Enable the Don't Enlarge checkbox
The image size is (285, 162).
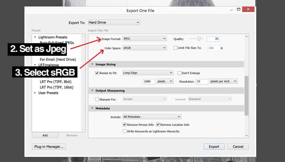[180, 73]
